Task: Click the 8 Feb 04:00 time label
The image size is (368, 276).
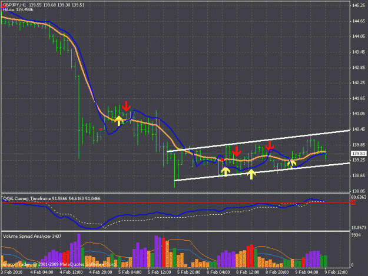Action: 218,272
